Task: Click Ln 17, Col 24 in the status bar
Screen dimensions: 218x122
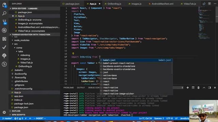Action: [x=145, y=118]
